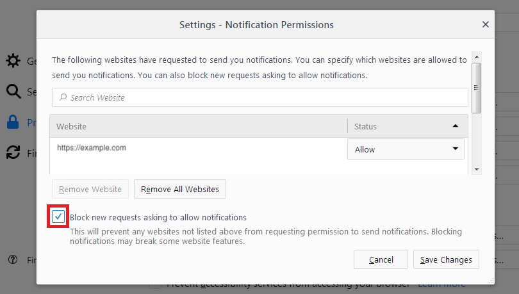Click Remove All Websites button
Viewport: 519px width, 294px height.
click(x=180, y=189)
